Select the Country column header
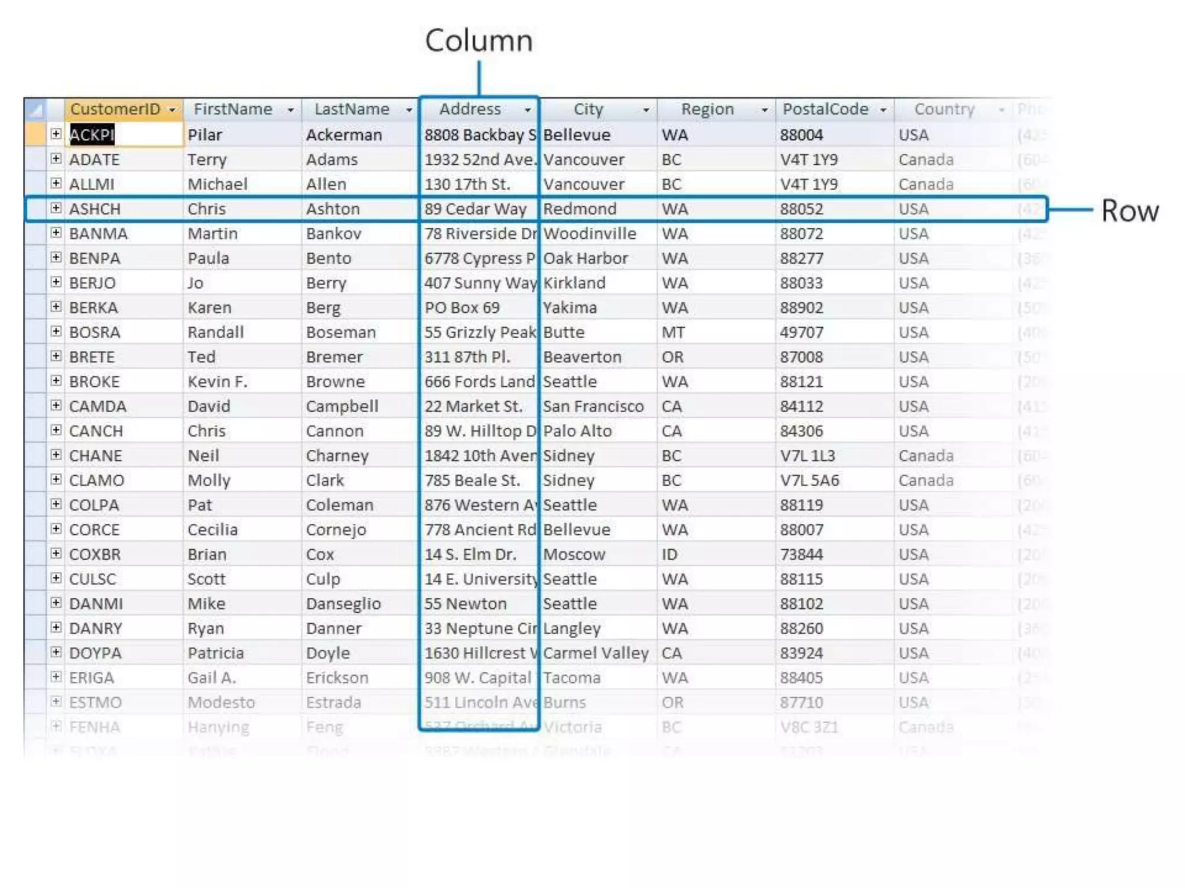This screenshot has height=888, width=1185. (944, 109)
